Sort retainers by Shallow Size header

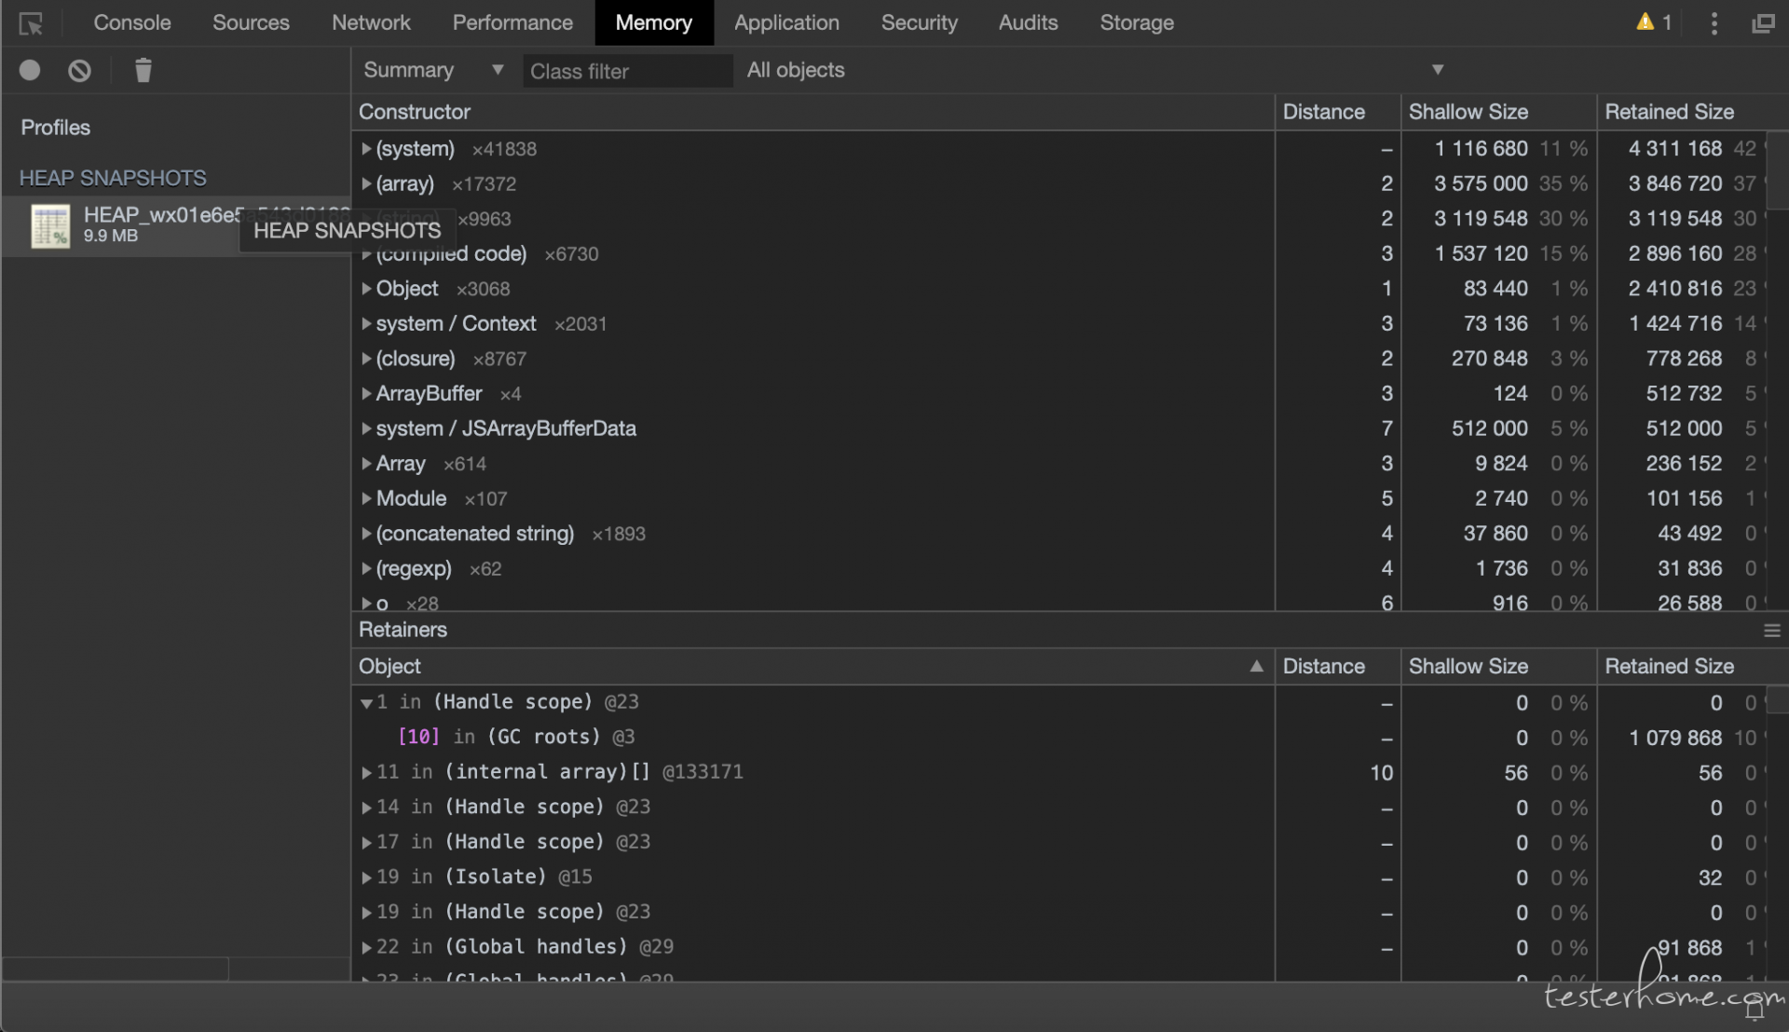(x=1498, y=666)
